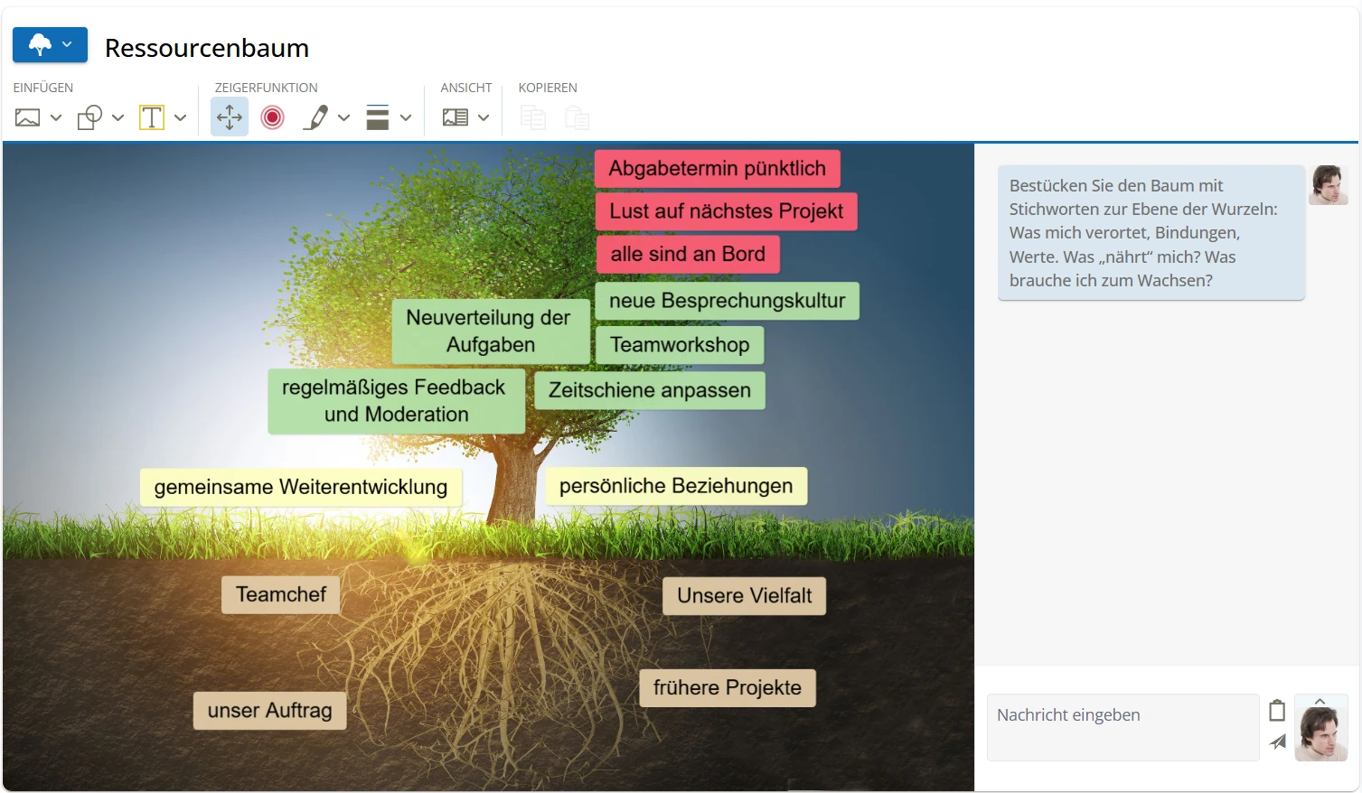Open the EINFÜGEN toolbar section
This screenshot has height=793, width=1362.
pyautogui.click(x=42, y=88)
